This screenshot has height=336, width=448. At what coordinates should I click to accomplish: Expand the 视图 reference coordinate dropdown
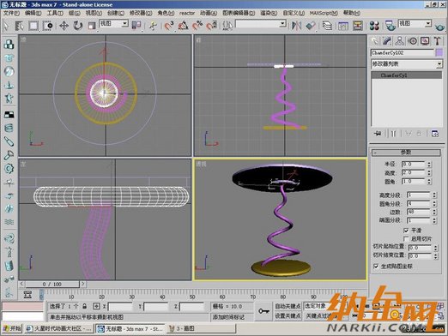pos(113,24)
